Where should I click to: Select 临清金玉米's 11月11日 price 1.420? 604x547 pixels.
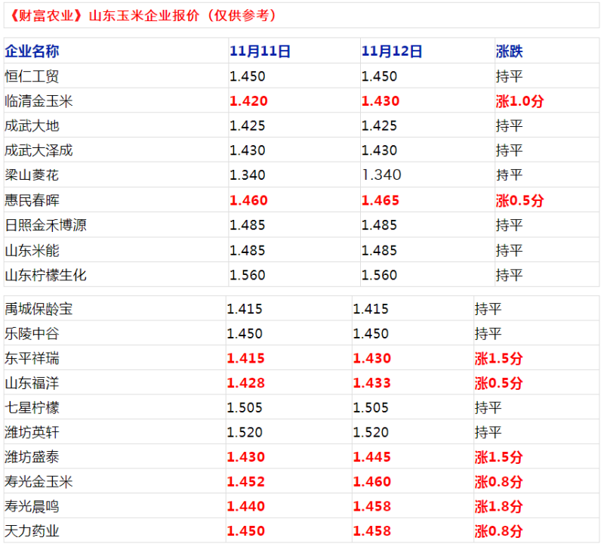[248, 101]
